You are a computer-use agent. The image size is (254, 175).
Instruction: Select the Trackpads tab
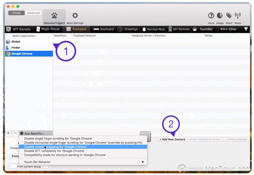point(77,29)
